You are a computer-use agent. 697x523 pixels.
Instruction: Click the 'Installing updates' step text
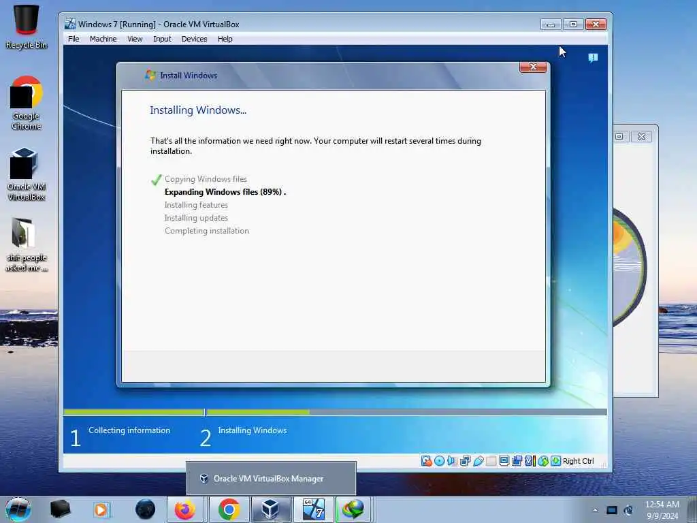[196, 218]
